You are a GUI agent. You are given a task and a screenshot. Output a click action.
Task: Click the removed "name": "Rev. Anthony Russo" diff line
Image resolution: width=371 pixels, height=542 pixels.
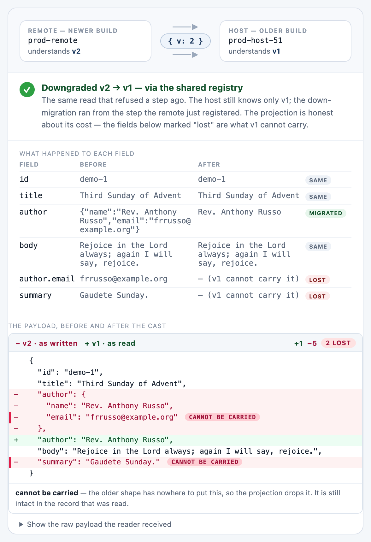[185, 406]
